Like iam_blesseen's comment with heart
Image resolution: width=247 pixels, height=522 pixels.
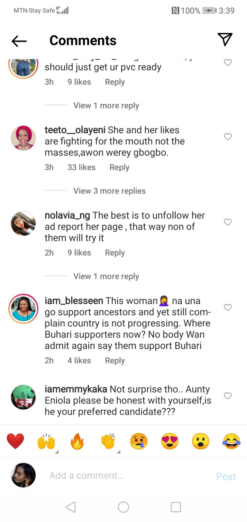[x=228, y=307]
